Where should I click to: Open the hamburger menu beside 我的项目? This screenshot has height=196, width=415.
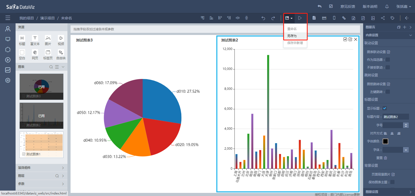(8, 18)
